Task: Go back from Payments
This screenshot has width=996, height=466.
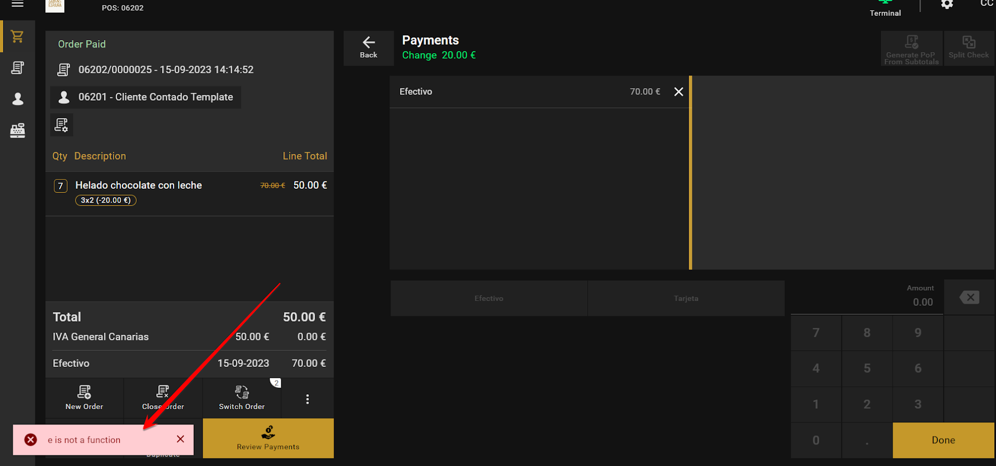Action: tap(368, 48)
